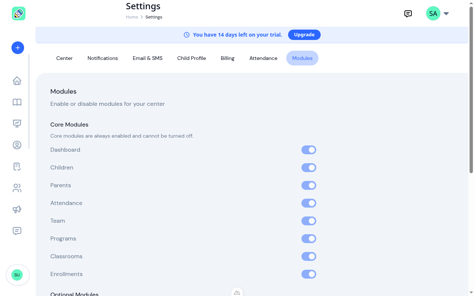Image resolution: width=474 pixels, height=296 pixels.
Task: Click the SA user avatar
Action: [433, 13]
